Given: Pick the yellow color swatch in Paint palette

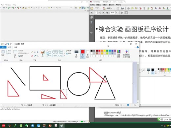Looking at the screenshot, I should [105, 51].
